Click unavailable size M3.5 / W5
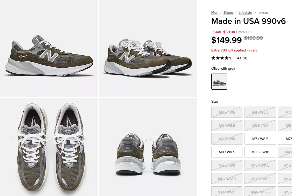Image resolution: width=292 pixels, height=196 pixels. pyautogui.click(x=227, y=112)
